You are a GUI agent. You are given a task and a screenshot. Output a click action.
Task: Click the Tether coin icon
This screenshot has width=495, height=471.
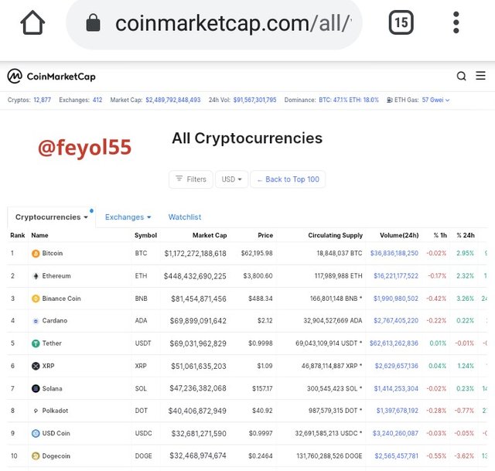pyautogui.click(x=36, y=343)
